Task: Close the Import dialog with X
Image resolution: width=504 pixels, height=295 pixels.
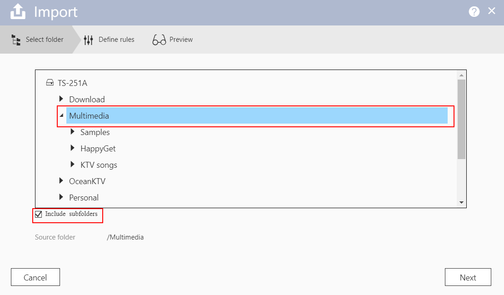Action: (492, 11)
